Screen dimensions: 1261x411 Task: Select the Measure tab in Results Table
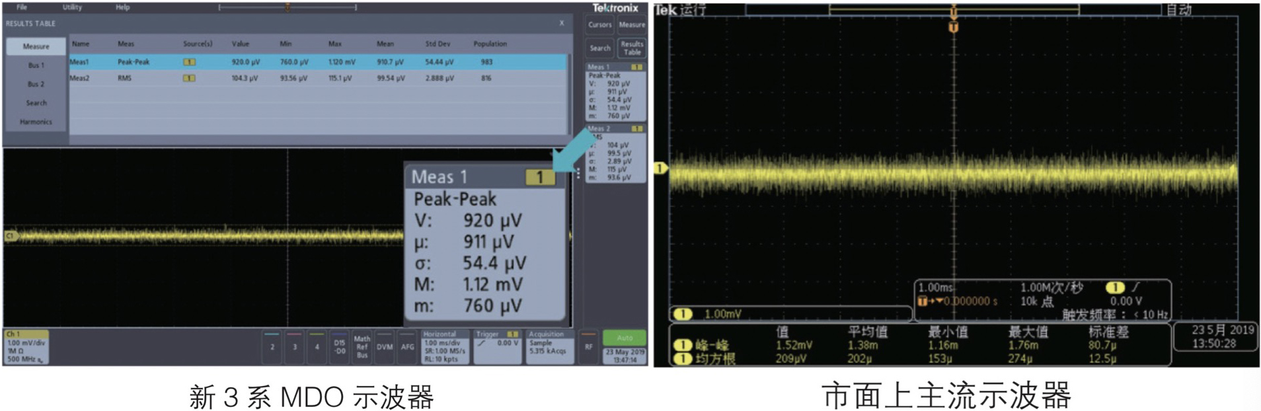(x=36, y=46)
